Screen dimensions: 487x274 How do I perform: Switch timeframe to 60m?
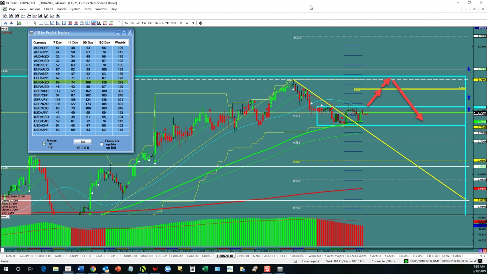(x=161, y=23)
